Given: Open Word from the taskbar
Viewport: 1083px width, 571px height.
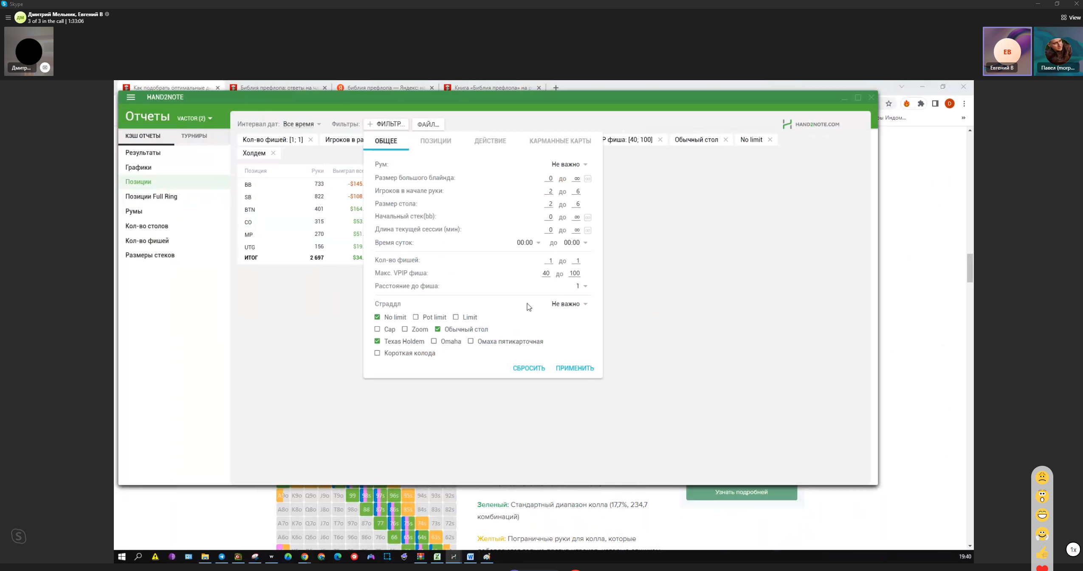Looking at the screenshot, I should (470, 557).
